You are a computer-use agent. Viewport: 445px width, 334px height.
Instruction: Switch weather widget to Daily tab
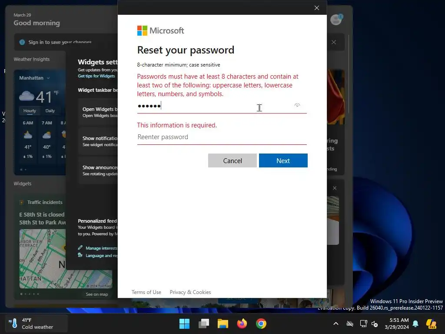pyautogui.click(x=50, y=111)
